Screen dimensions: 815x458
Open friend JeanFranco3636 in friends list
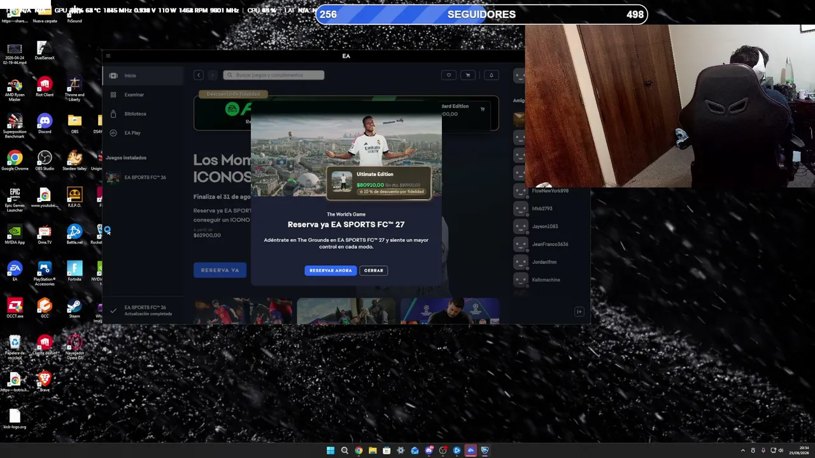[550, 244]
